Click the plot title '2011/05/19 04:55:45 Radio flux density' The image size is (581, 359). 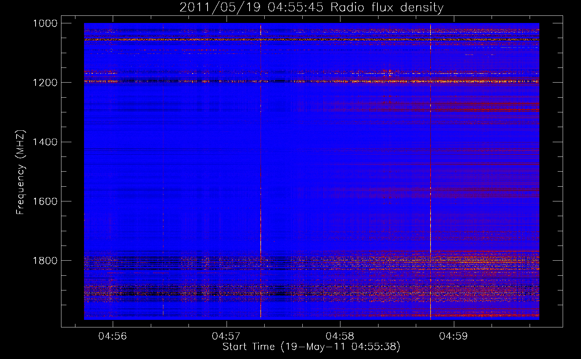click(311, 7)
